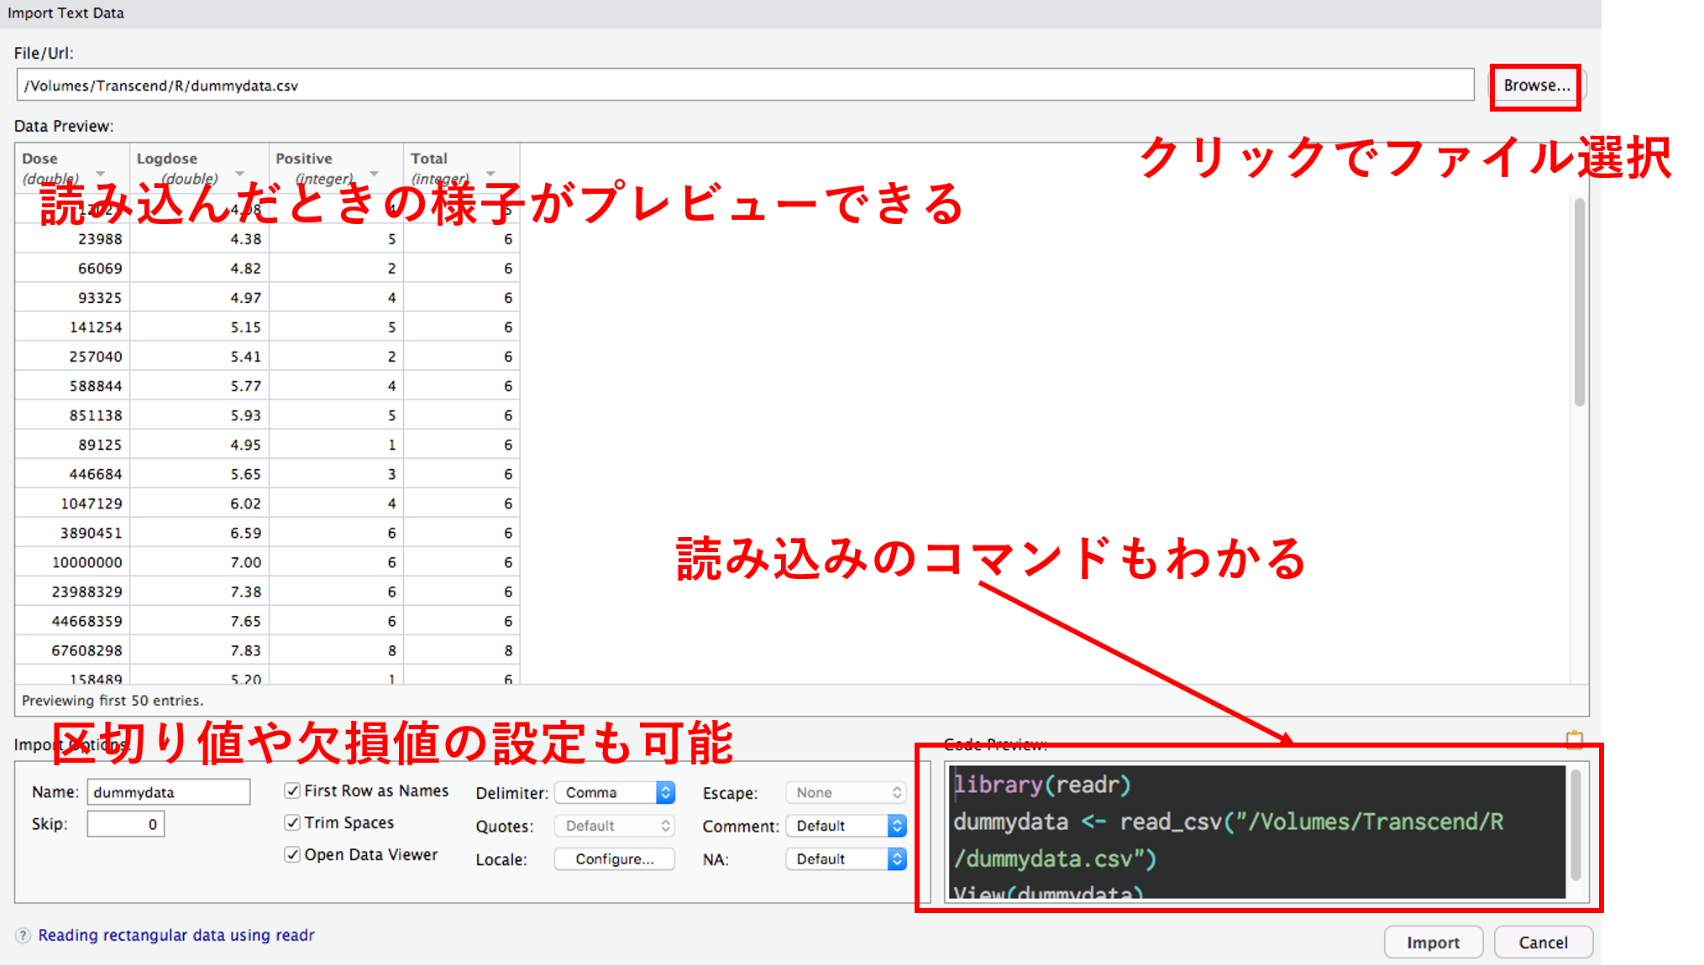Enable the First Row as Names checkbox
The width and height of the screenshot is (1704, 965).
(291, 790)
